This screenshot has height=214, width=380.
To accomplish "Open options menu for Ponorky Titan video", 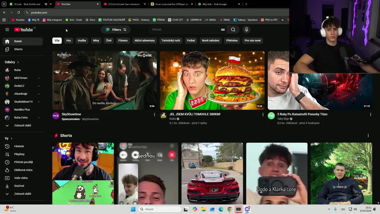I will pos(370,114).
